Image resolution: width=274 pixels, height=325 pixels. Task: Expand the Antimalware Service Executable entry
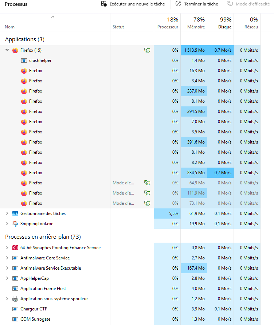[7, 268]
